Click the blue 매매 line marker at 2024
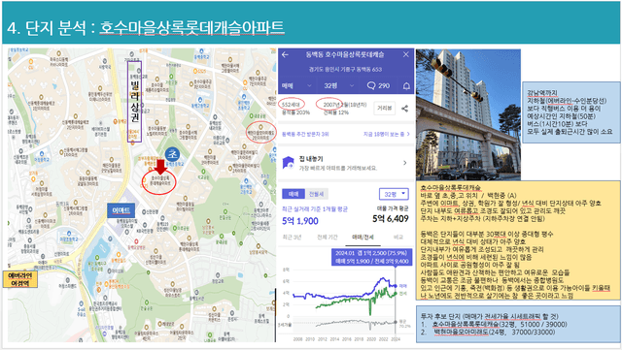 pos(396,286)
